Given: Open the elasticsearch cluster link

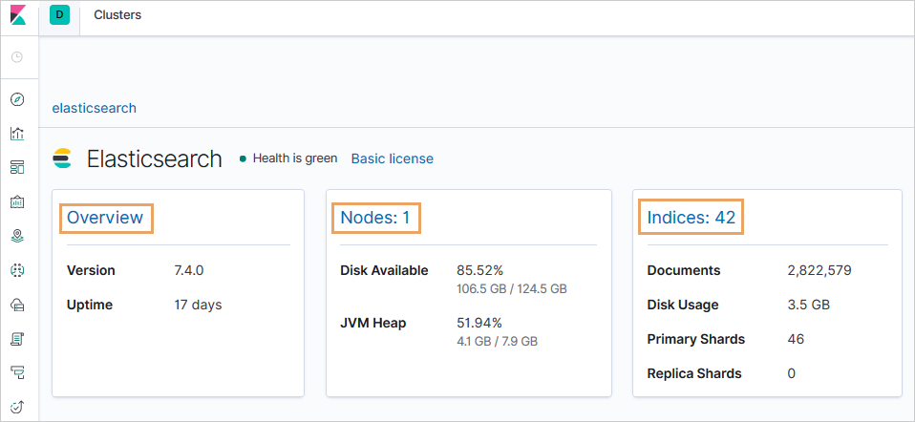Looking at the screenshot, I should point(94,108).
